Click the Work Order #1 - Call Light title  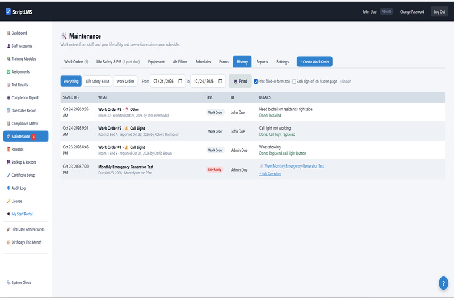pos(121,147)
